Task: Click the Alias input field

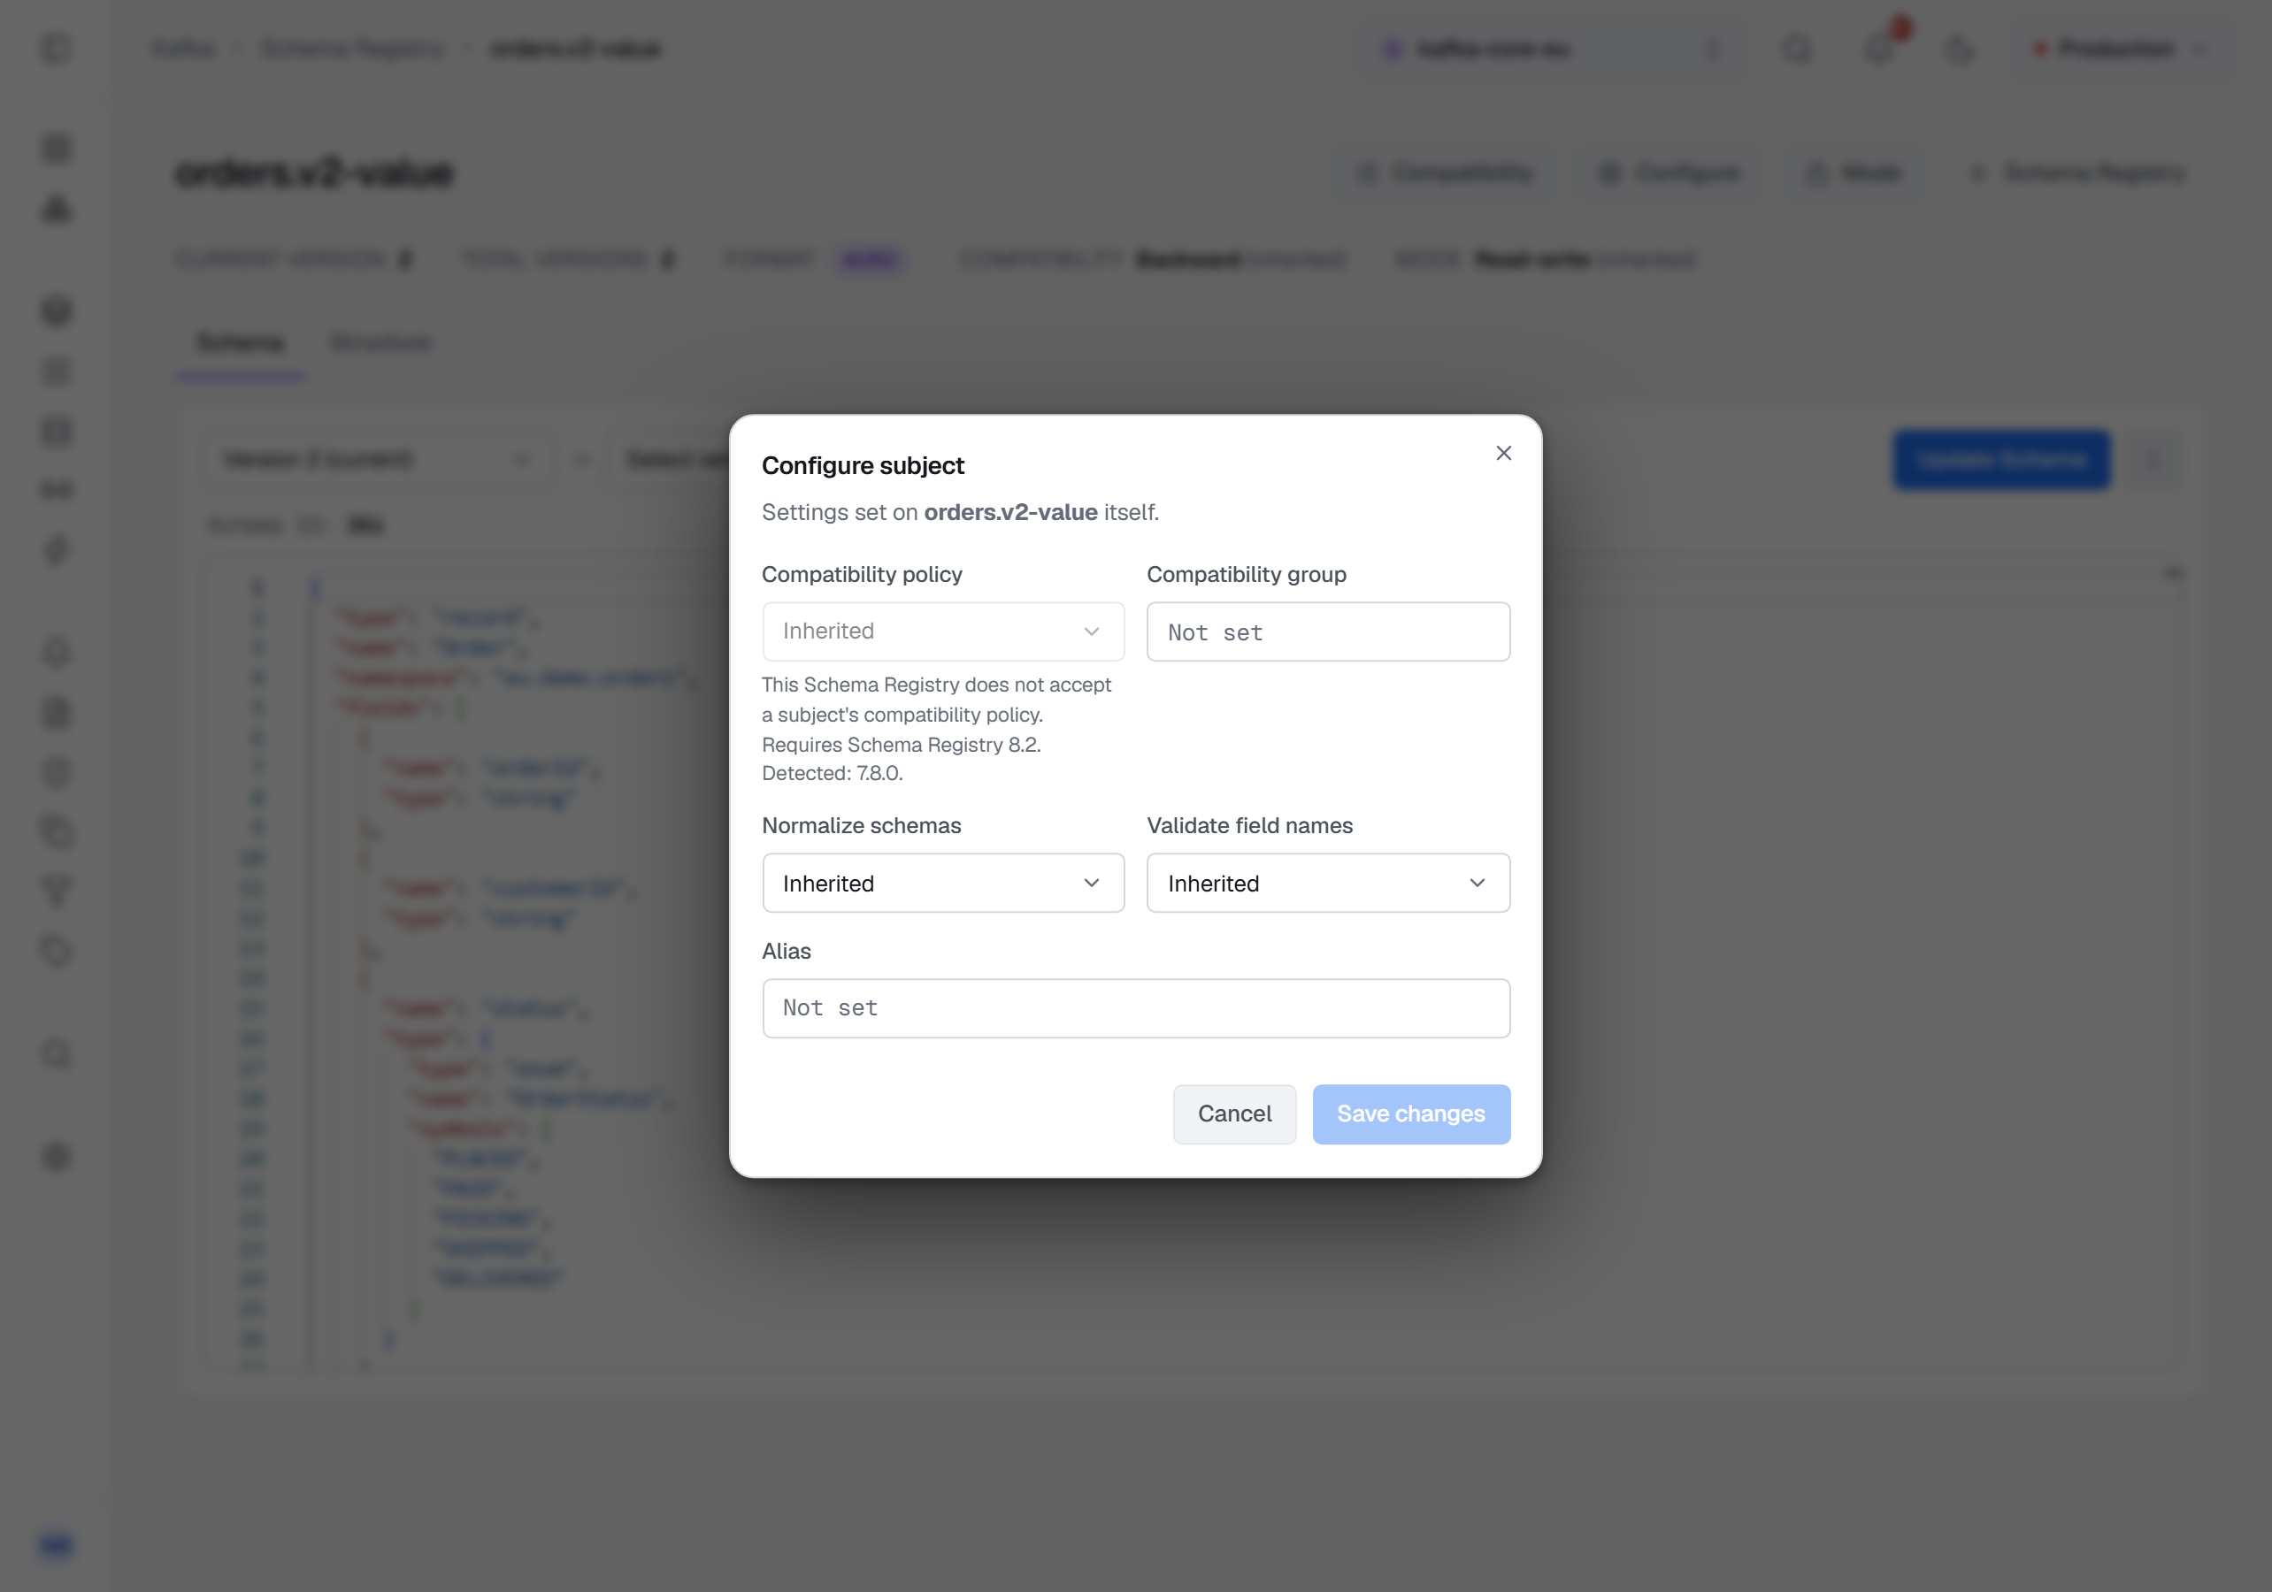Action: 1136,1008
